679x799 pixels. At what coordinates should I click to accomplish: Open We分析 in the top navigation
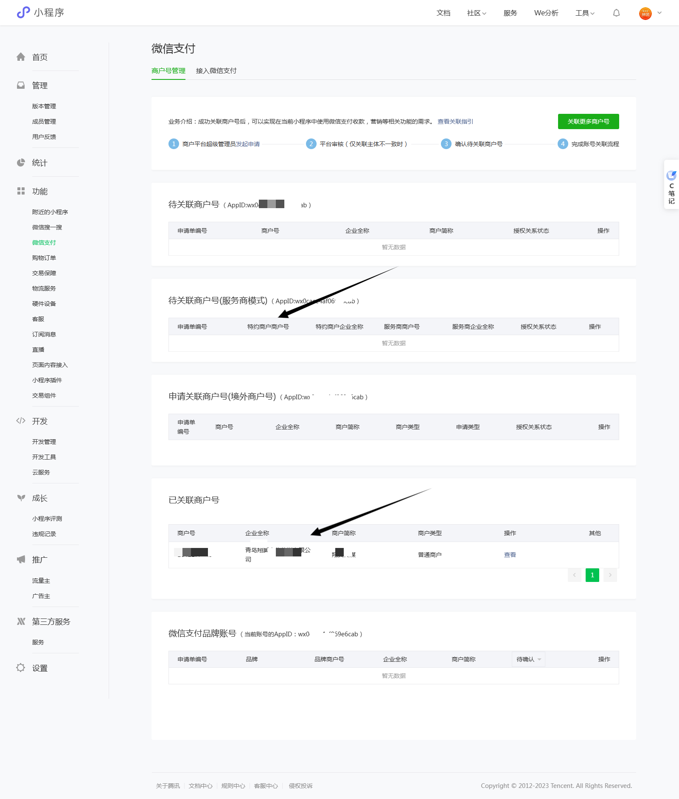coord(546,13)
